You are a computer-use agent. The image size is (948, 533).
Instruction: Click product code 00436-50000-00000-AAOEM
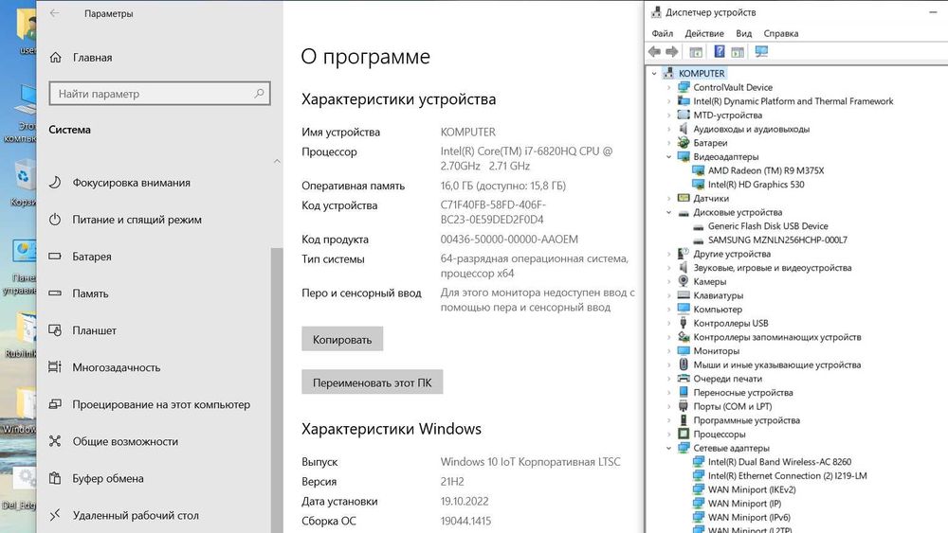point(509,240)
